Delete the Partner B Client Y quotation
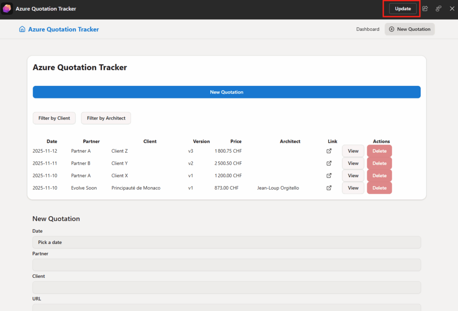Image resolution: width=458 pixels, height=311 pixels. coord(379,163)
